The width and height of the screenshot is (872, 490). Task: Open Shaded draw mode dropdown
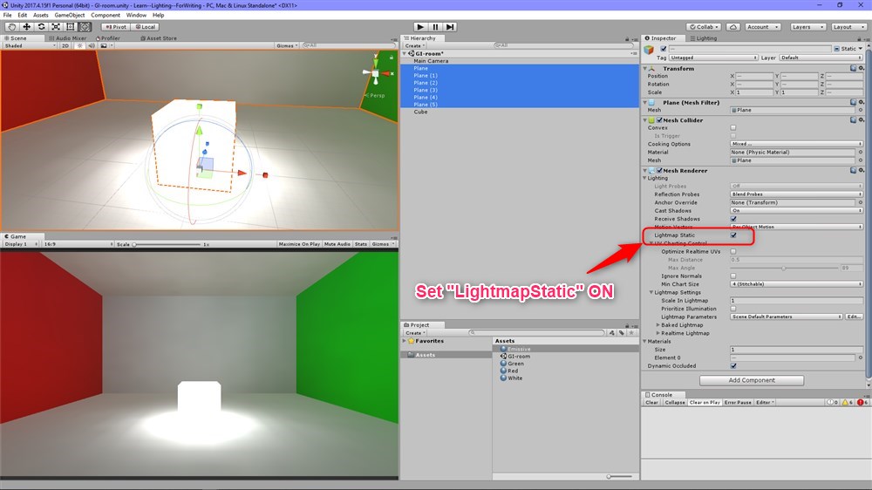pyautogui.click(x=30, y=45)
